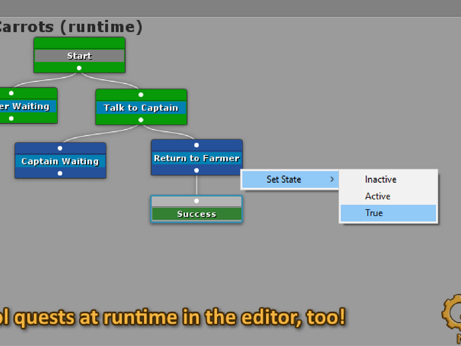The image size is (461, 346).
Task: Click Captain Waiting's bottom connector dot
Action: click(x=60, y=174)
